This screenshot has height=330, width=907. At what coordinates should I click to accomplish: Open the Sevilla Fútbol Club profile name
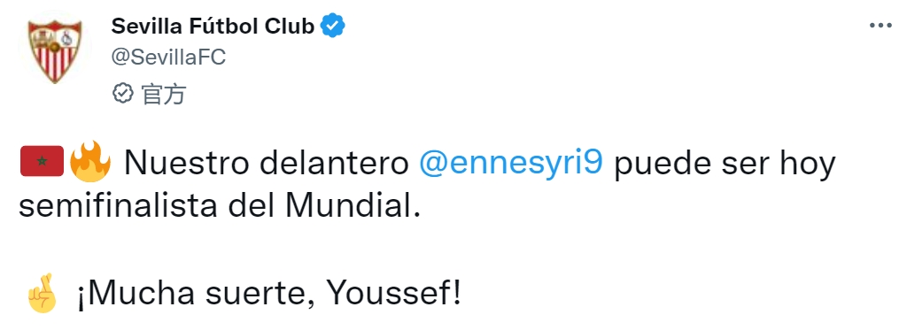(x=213, y=26)
